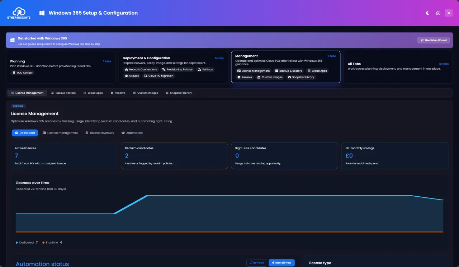Viewport: 459px width, 267px height.
Task: Click the License type heading
Action: click(320, 263)
